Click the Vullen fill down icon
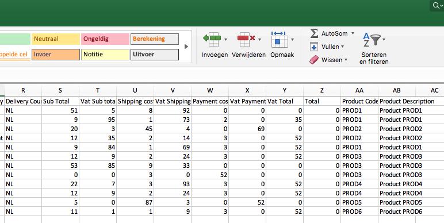This screenshot has width=444, height=223. [x=314, y=47]
